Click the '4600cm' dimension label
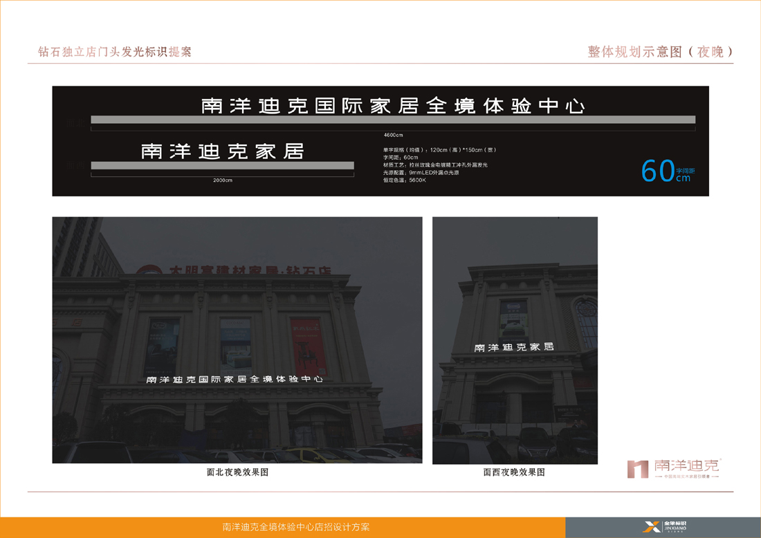 (x=393, y=135)
